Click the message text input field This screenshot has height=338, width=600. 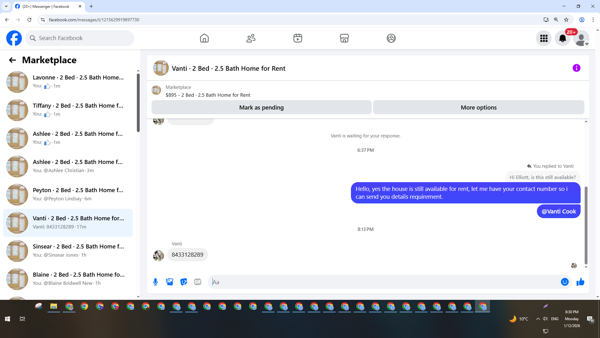click(x=384, y=282)
